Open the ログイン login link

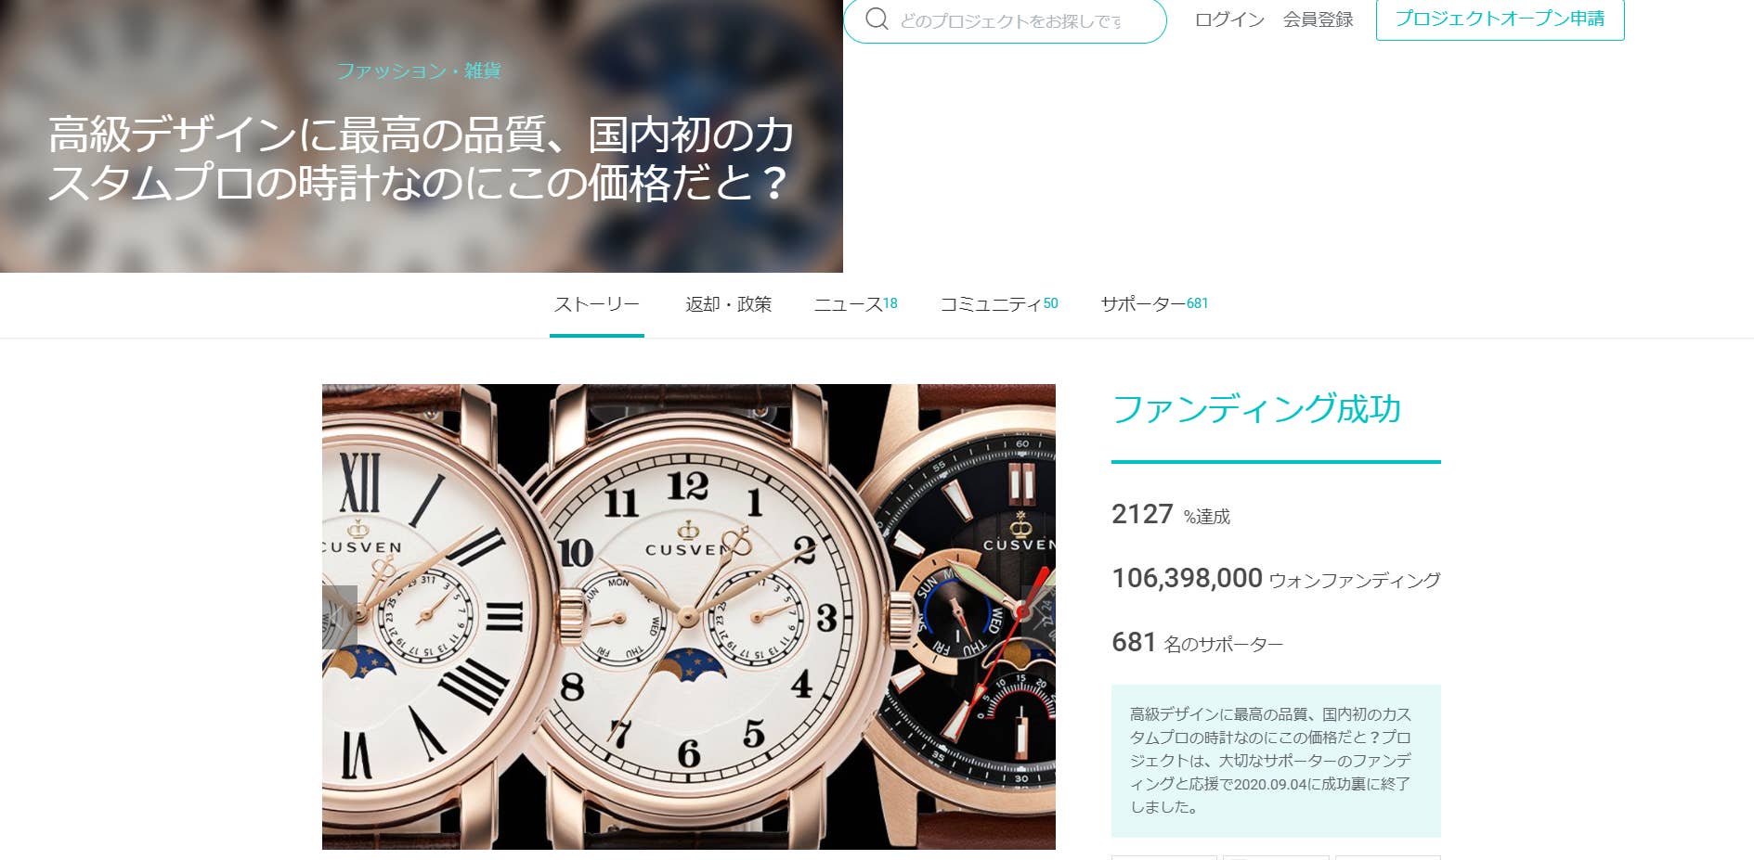(x=1229, y=19)
